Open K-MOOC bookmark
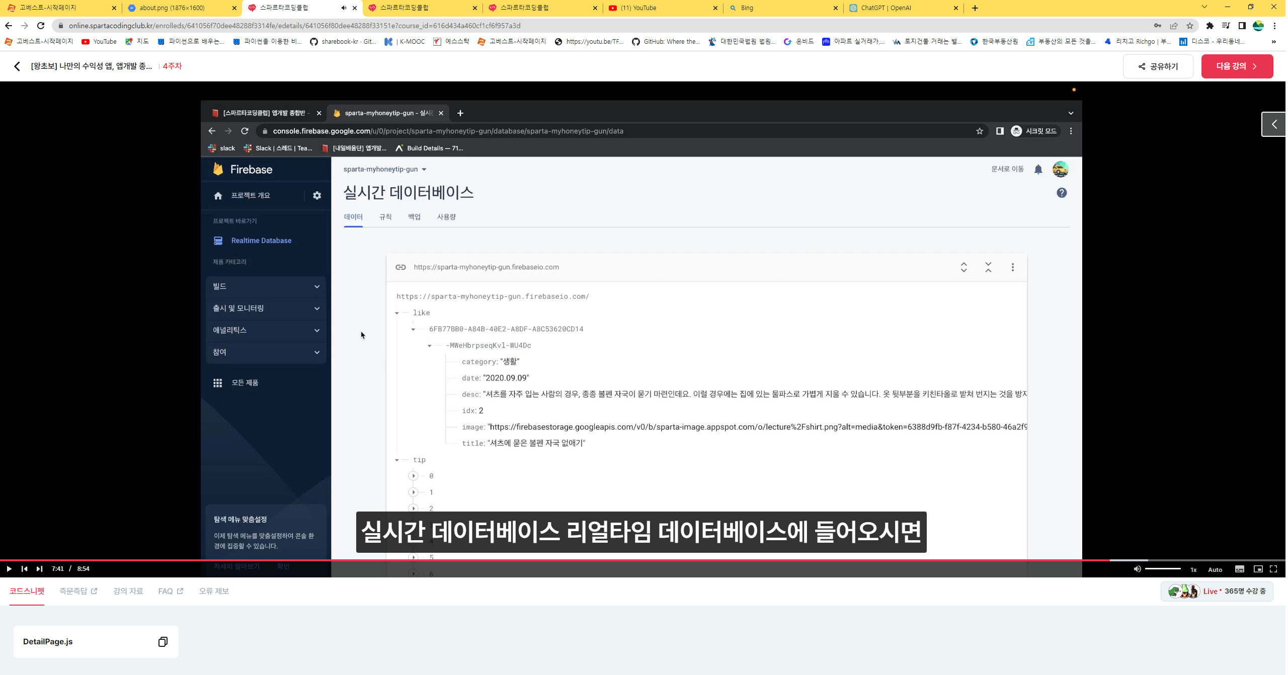The image size is (1288, 675). point(406,42)
